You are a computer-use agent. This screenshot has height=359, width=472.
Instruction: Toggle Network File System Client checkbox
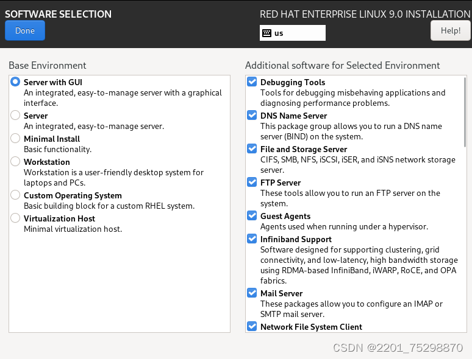pos(252,327)
